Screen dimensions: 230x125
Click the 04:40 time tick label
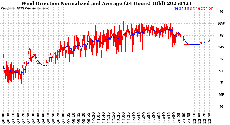pyautogui.click(x=43, y=118)
